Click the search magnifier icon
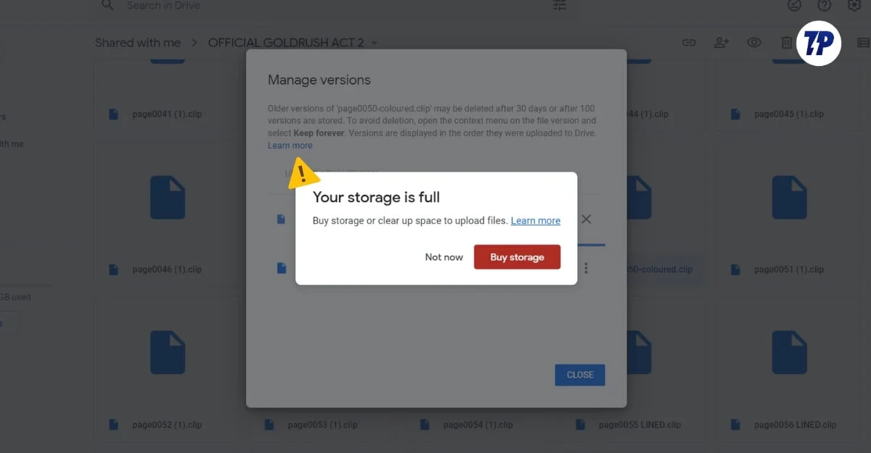Image resolution: width=871 pixels, height=453 pixels. (107, 6)
